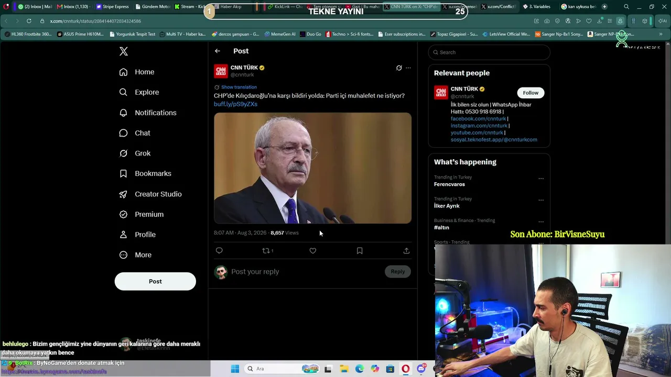Image resolution: width=671 pixels, height=377 pixels.
Task: Open Notifications in the X sidebar
Action: tap(148, 113)
